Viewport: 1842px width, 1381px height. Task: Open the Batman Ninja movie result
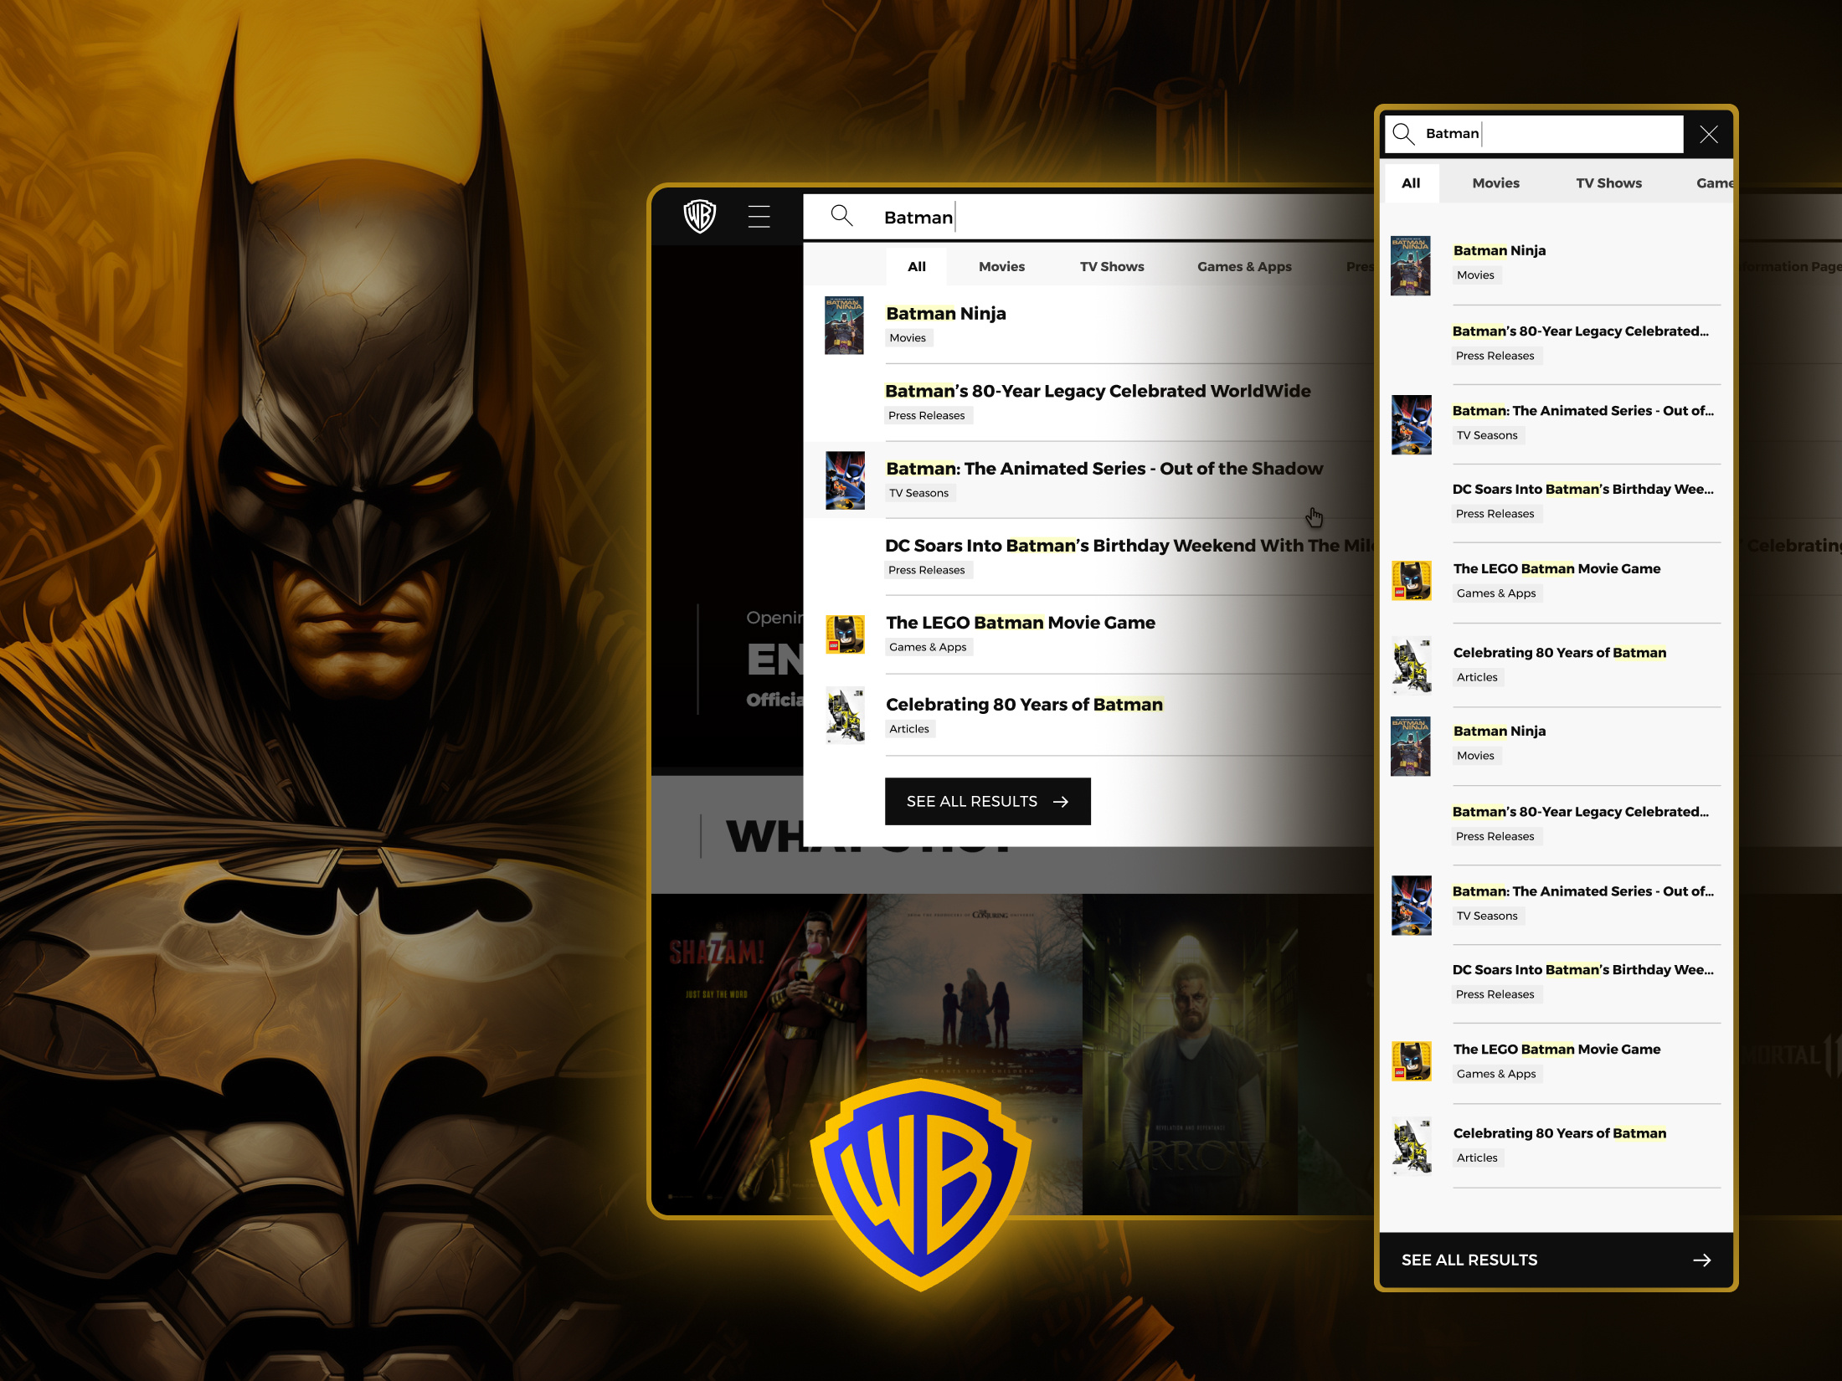(x=946, y=314)
